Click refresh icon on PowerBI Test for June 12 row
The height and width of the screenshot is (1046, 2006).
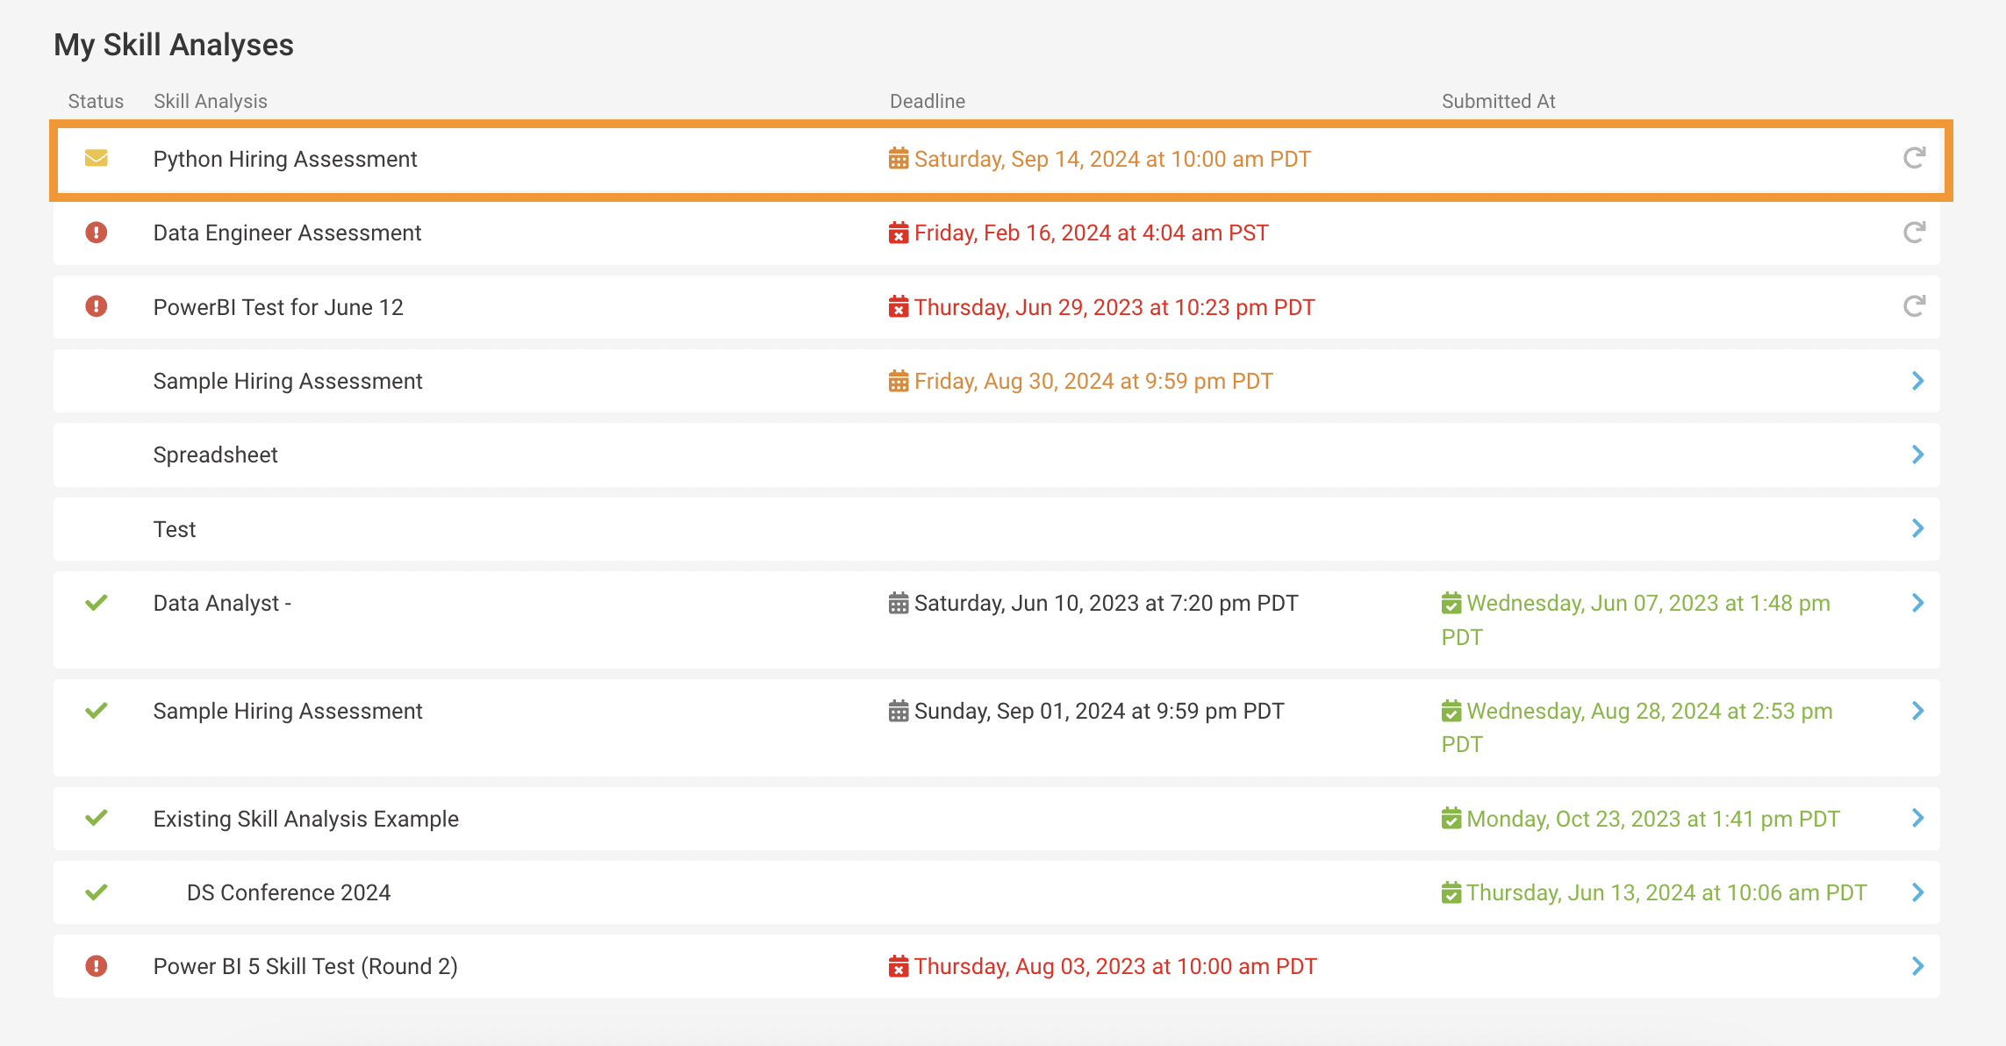(x=1914, y=306)
